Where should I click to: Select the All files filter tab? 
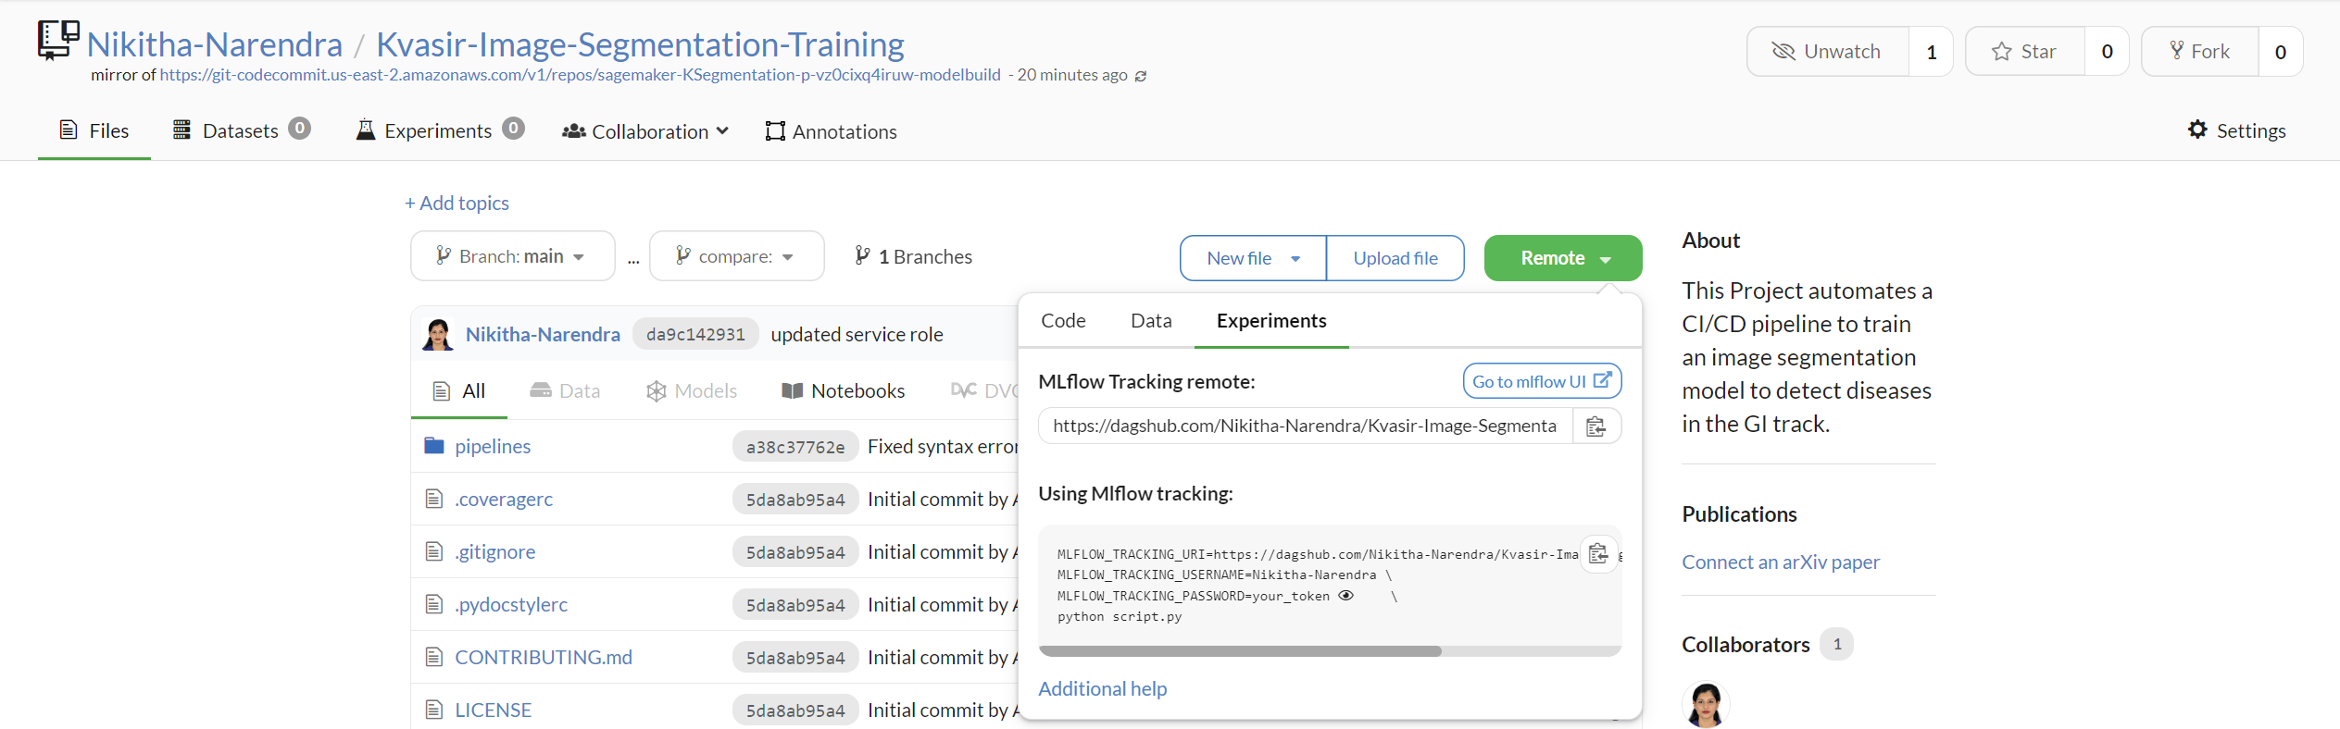point(459,390)
